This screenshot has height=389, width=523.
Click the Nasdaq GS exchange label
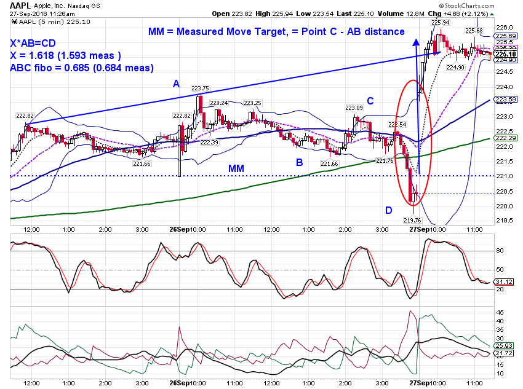(84, 6)
